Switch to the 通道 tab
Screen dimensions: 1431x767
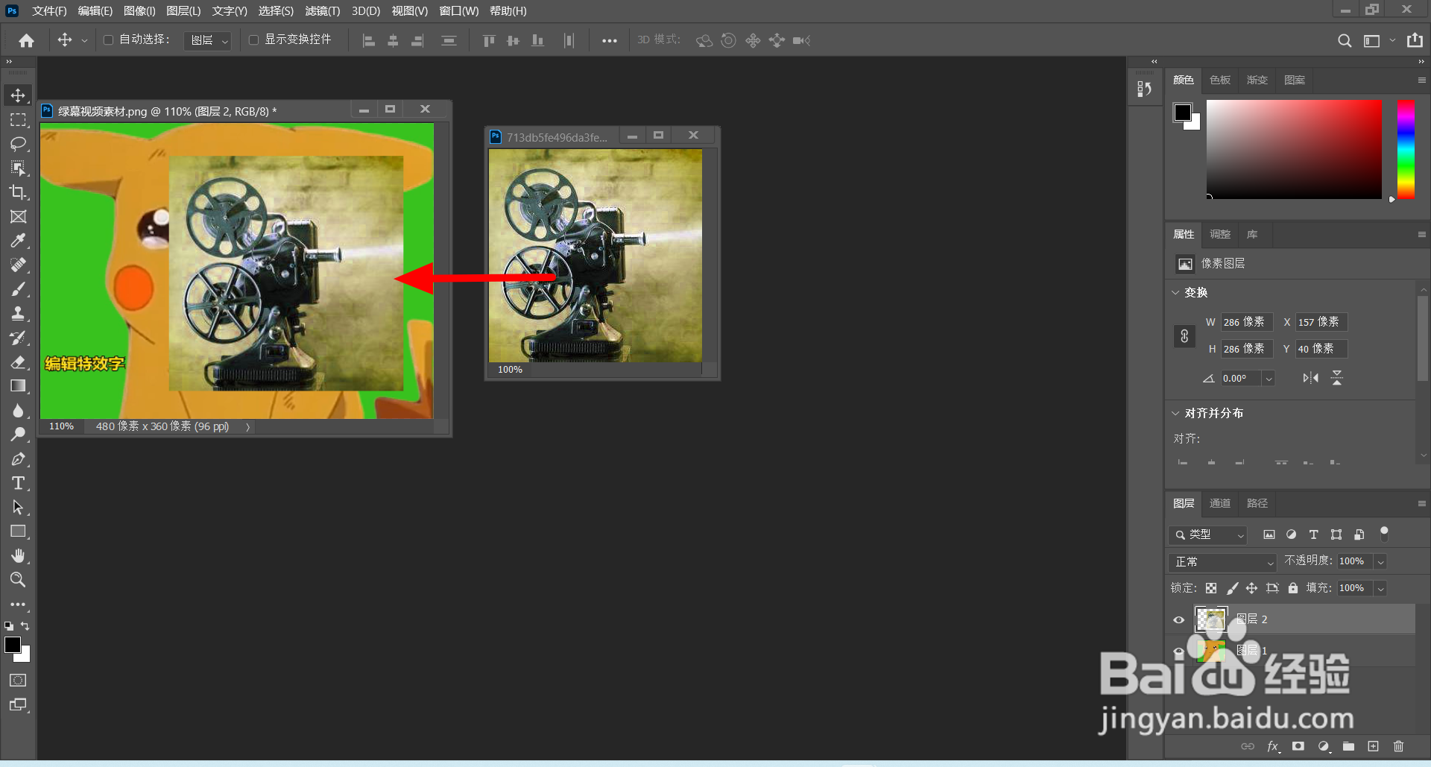(1220, 504)
